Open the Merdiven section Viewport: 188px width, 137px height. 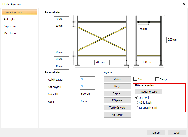[10, 33]
